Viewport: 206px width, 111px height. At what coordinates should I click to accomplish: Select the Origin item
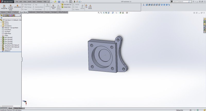click(6, 35)
